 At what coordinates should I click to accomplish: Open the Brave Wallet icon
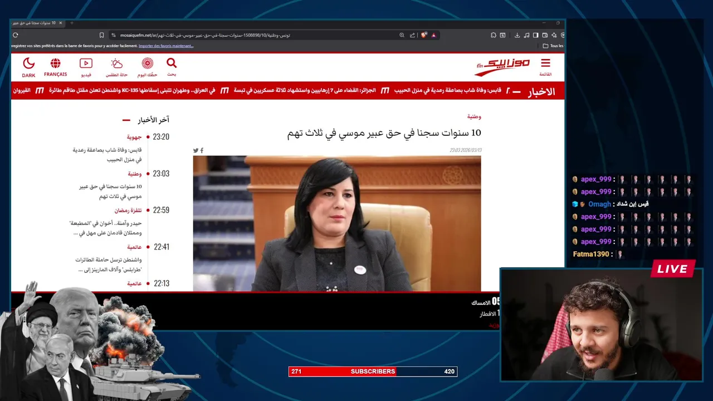545,35
